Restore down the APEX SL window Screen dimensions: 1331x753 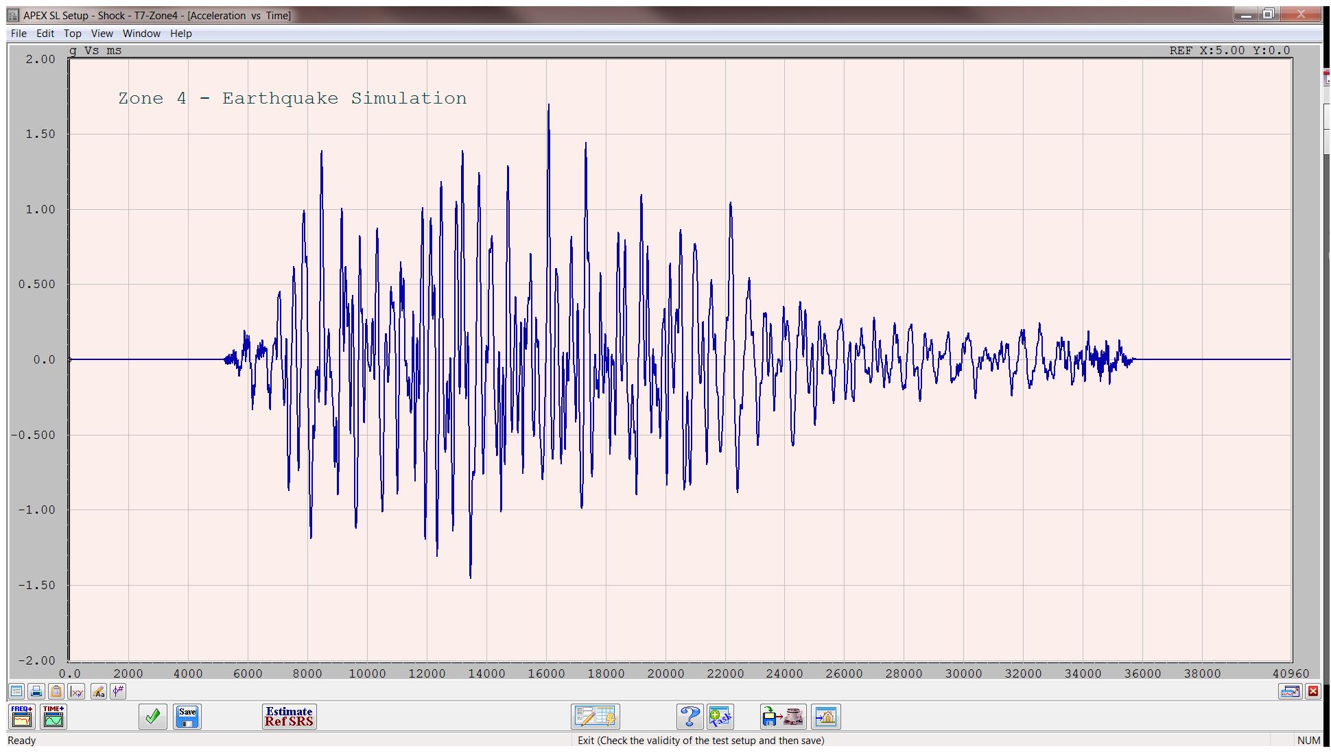[1269, 14]
